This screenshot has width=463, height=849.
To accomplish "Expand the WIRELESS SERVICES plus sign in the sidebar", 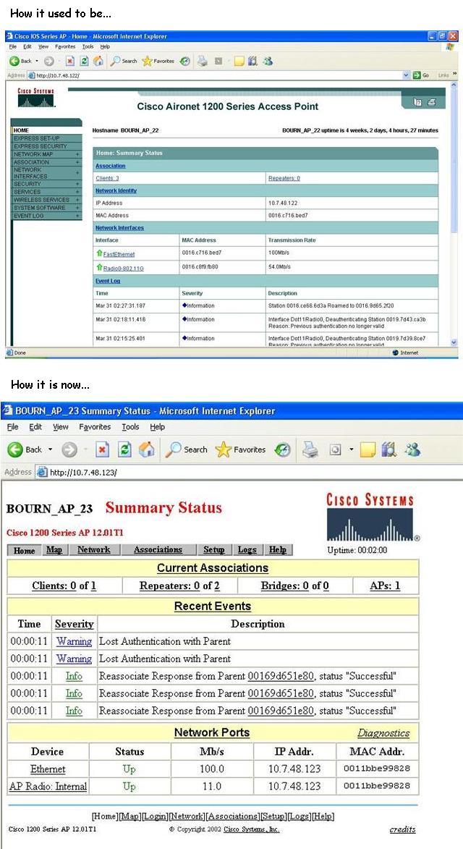I will click(x=77, y=200).
